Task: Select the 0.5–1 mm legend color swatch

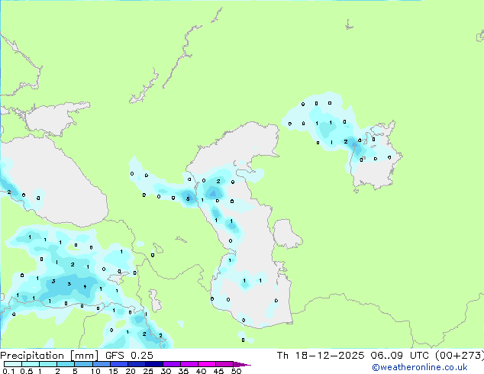Action: (x=31, y=364)
